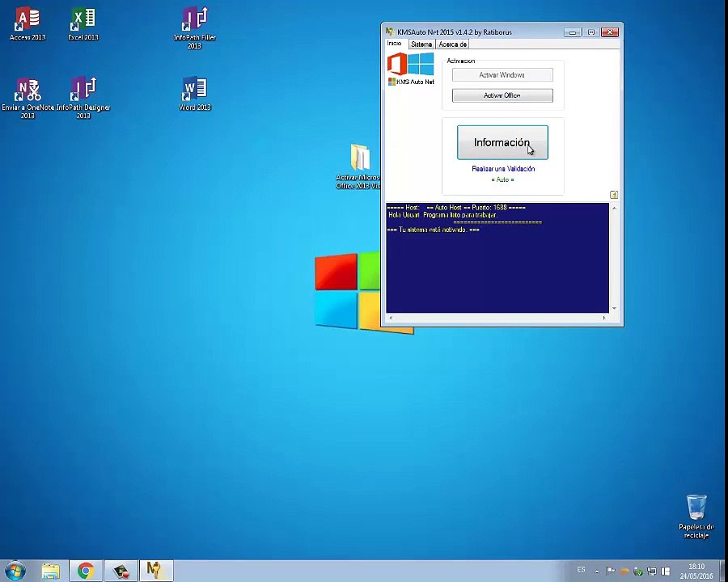
Task: Click the green checkmark tray icon
Action: point(638,571)
